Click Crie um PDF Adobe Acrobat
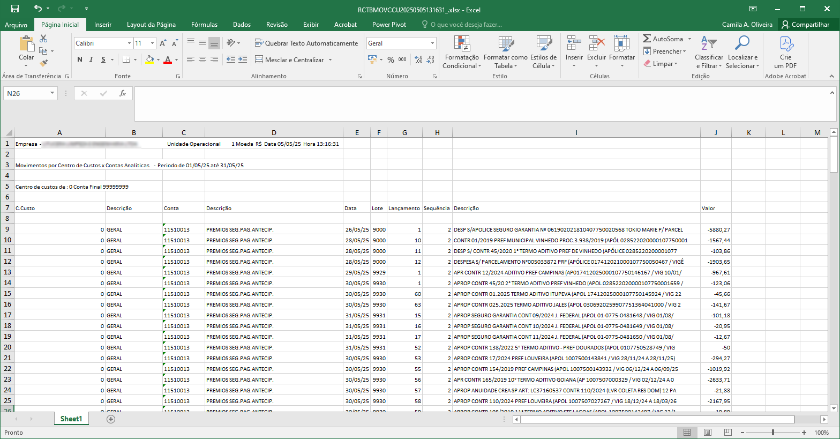Image resolution: width=840 pixels, height=439 pixels. (785, 52)
